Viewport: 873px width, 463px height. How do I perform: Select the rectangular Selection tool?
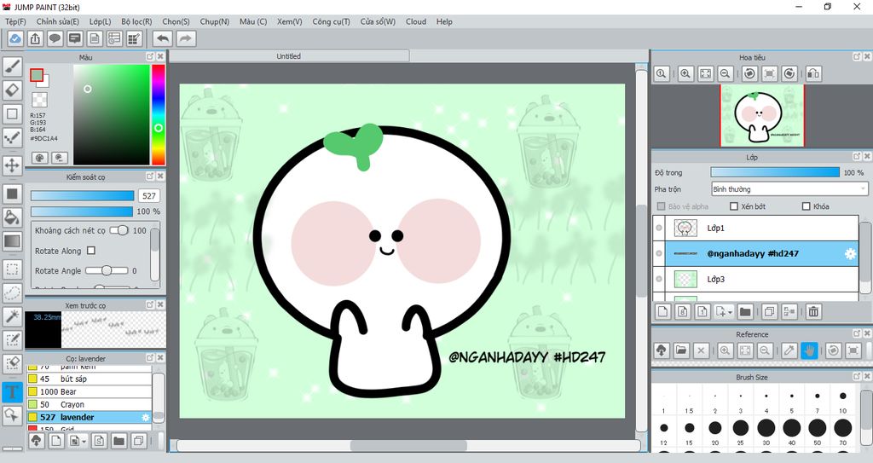click(x=12, y=269)
